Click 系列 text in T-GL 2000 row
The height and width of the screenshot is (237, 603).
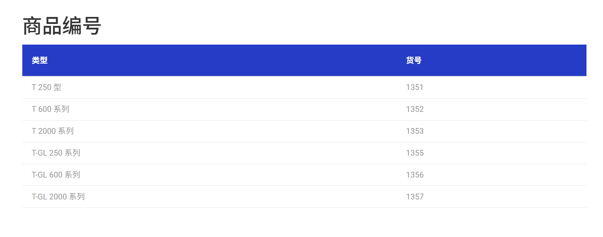77,197
